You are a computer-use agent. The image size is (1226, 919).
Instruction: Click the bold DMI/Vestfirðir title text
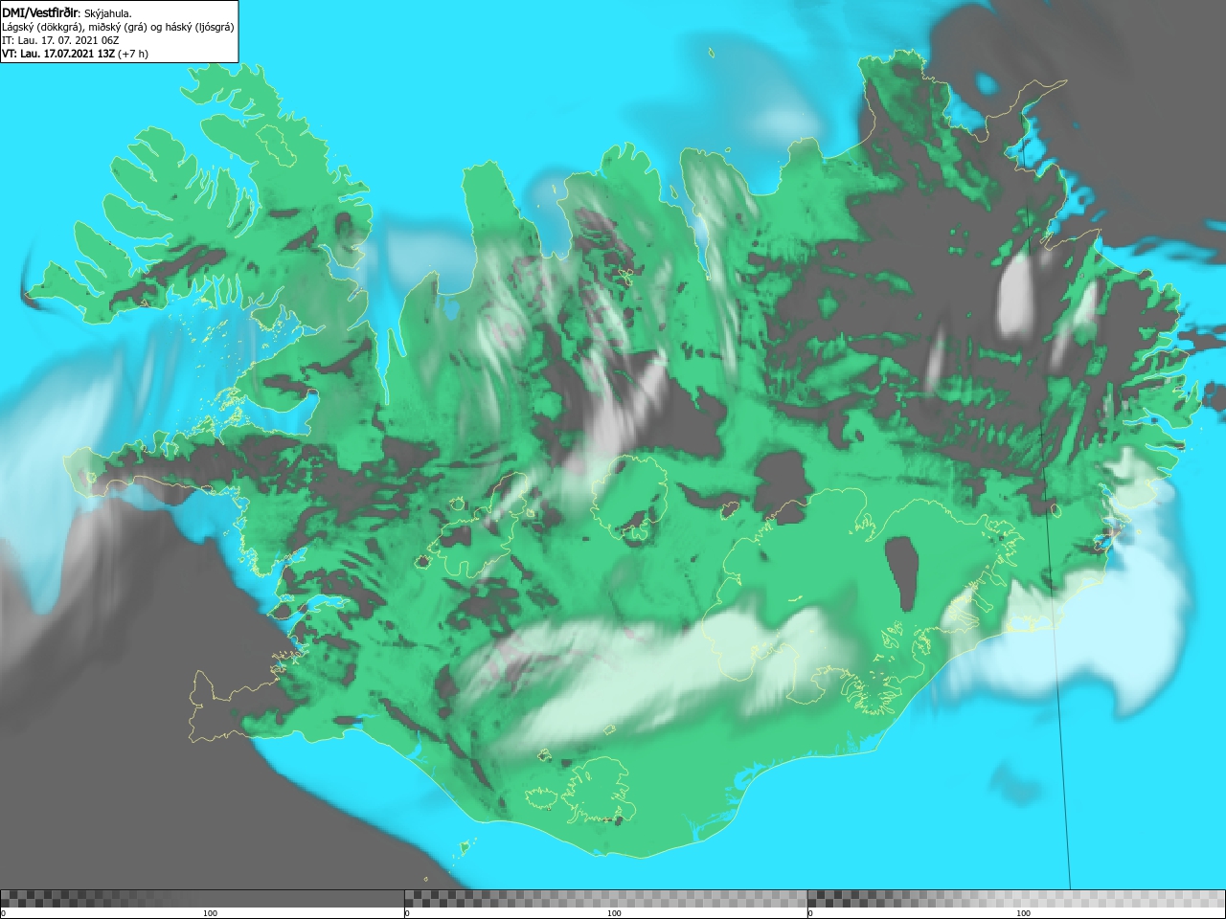(40, 12)
